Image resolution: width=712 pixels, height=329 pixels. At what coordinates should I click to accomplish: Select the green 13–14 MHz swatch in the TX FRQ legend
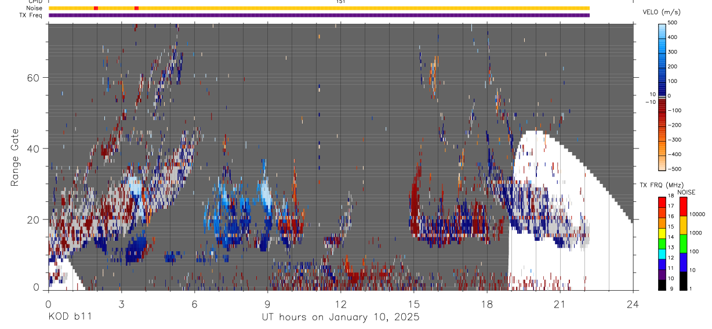pyautogui.click(x=662, y=243)
